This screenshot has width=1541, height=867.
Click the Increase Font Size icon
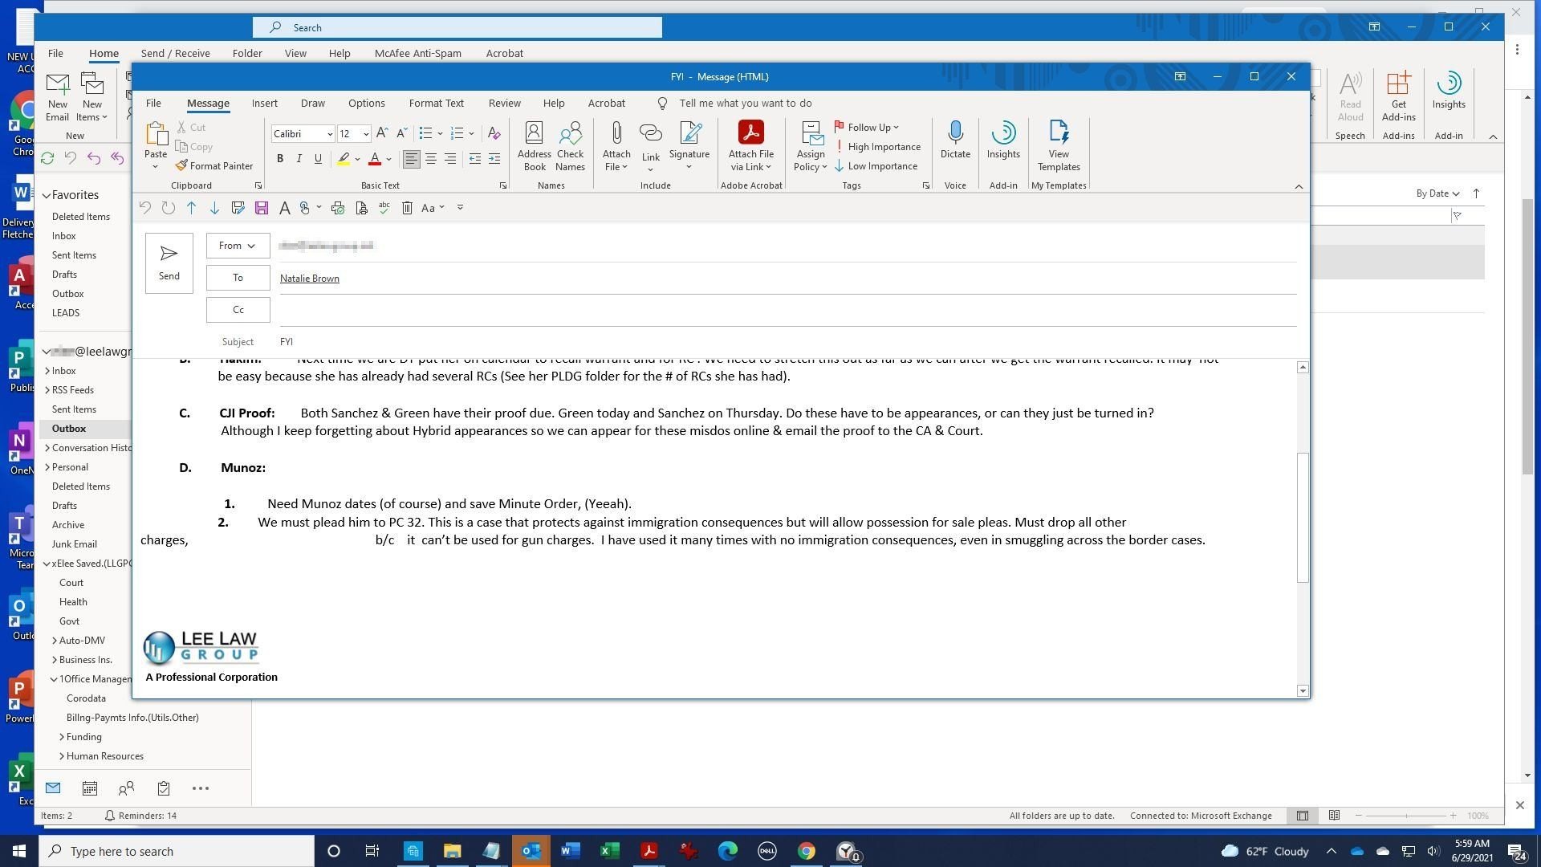(382, 133)
